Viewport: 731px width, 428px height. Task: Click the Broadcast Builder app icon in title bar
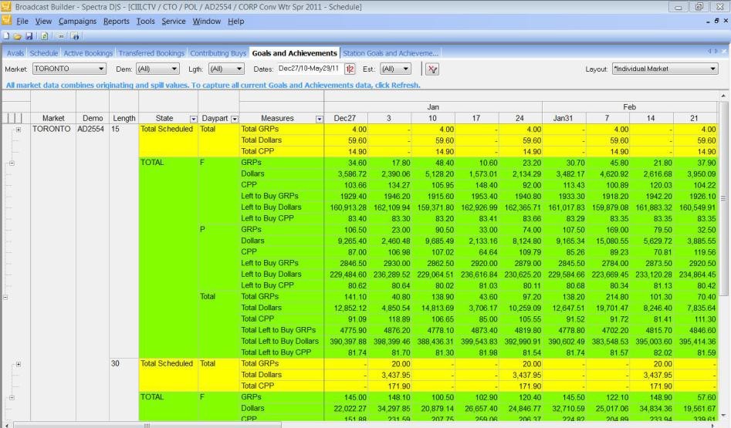click(6, 6)
